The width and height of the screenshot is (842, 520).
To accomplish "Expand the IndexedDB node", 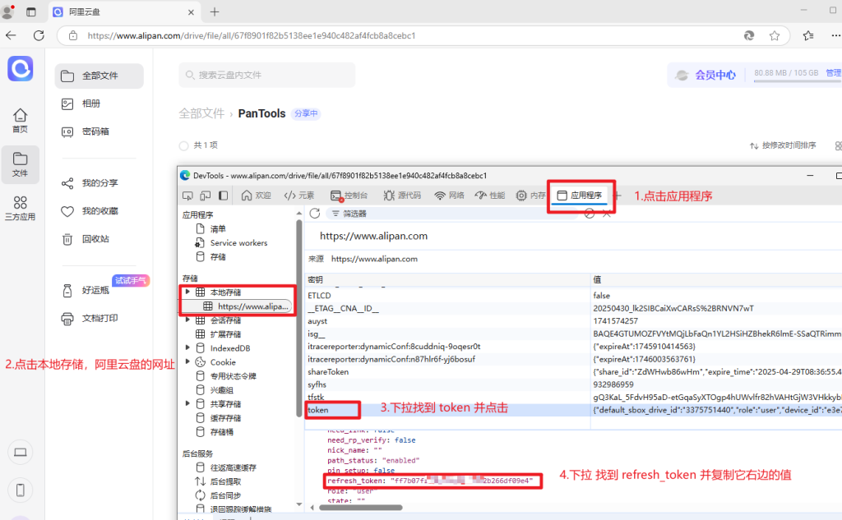I will click(187, 347).
